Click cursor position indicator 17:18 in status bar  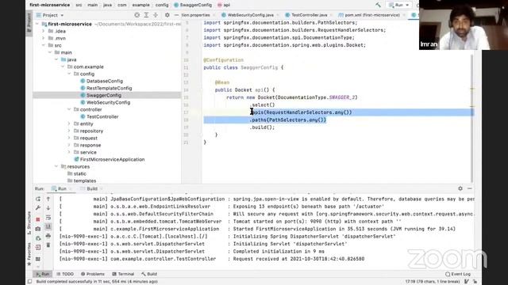click(x=432, y=282)
